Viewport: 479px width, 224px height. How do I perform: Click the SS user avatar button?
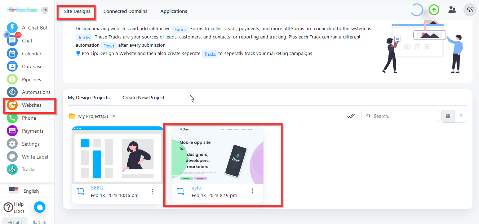click(x=470, y=10)
